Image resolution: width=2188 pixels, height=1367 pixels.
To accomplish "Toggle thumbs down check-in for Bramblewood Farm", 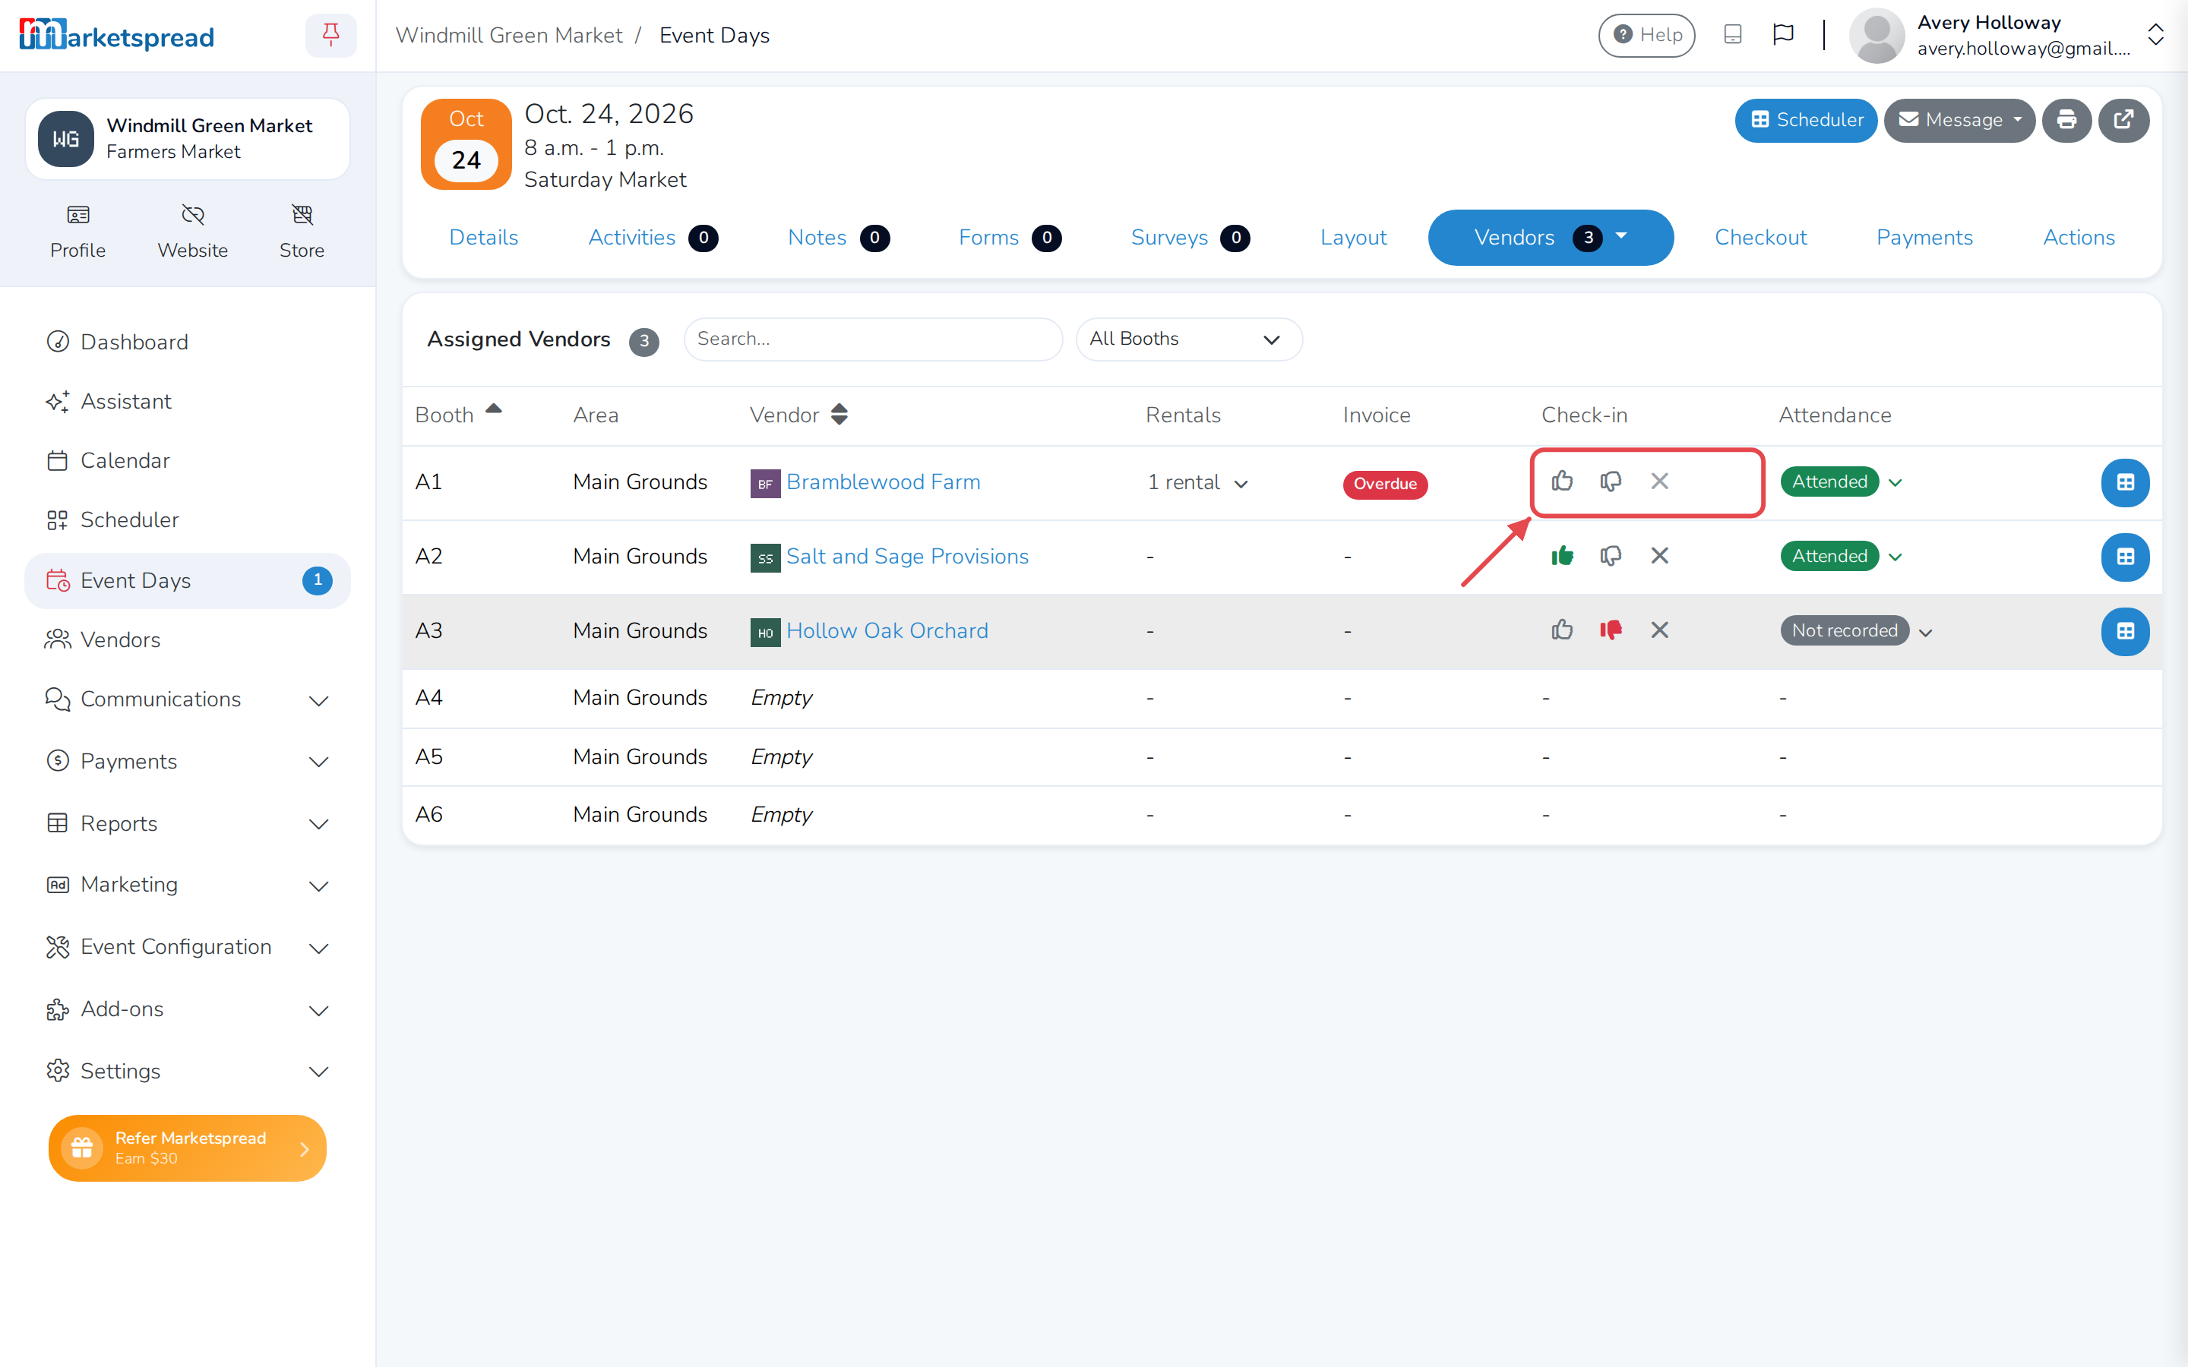I will (x=1611, y=482).
